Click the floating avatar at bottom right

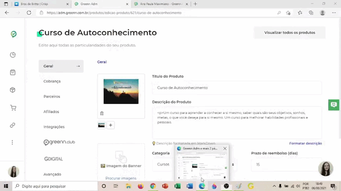pyautogui.click(x=326, y=169)
